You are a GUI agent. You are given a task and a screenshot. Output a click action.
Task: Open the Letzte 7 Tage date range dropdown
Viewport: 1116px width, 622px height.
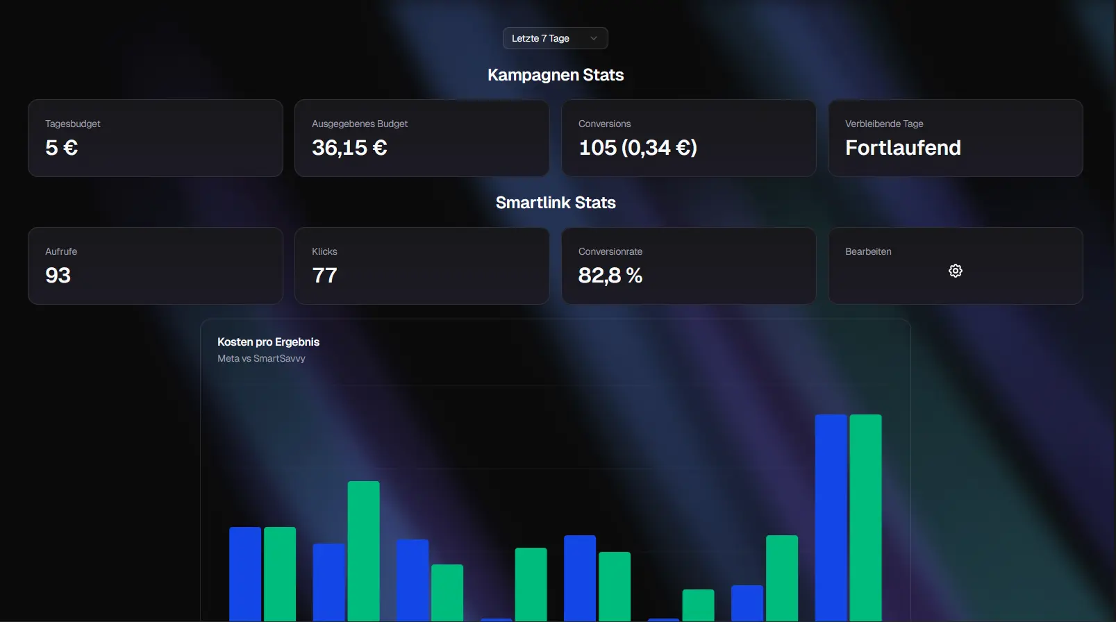pyautogui.click(x=555, y=38)
